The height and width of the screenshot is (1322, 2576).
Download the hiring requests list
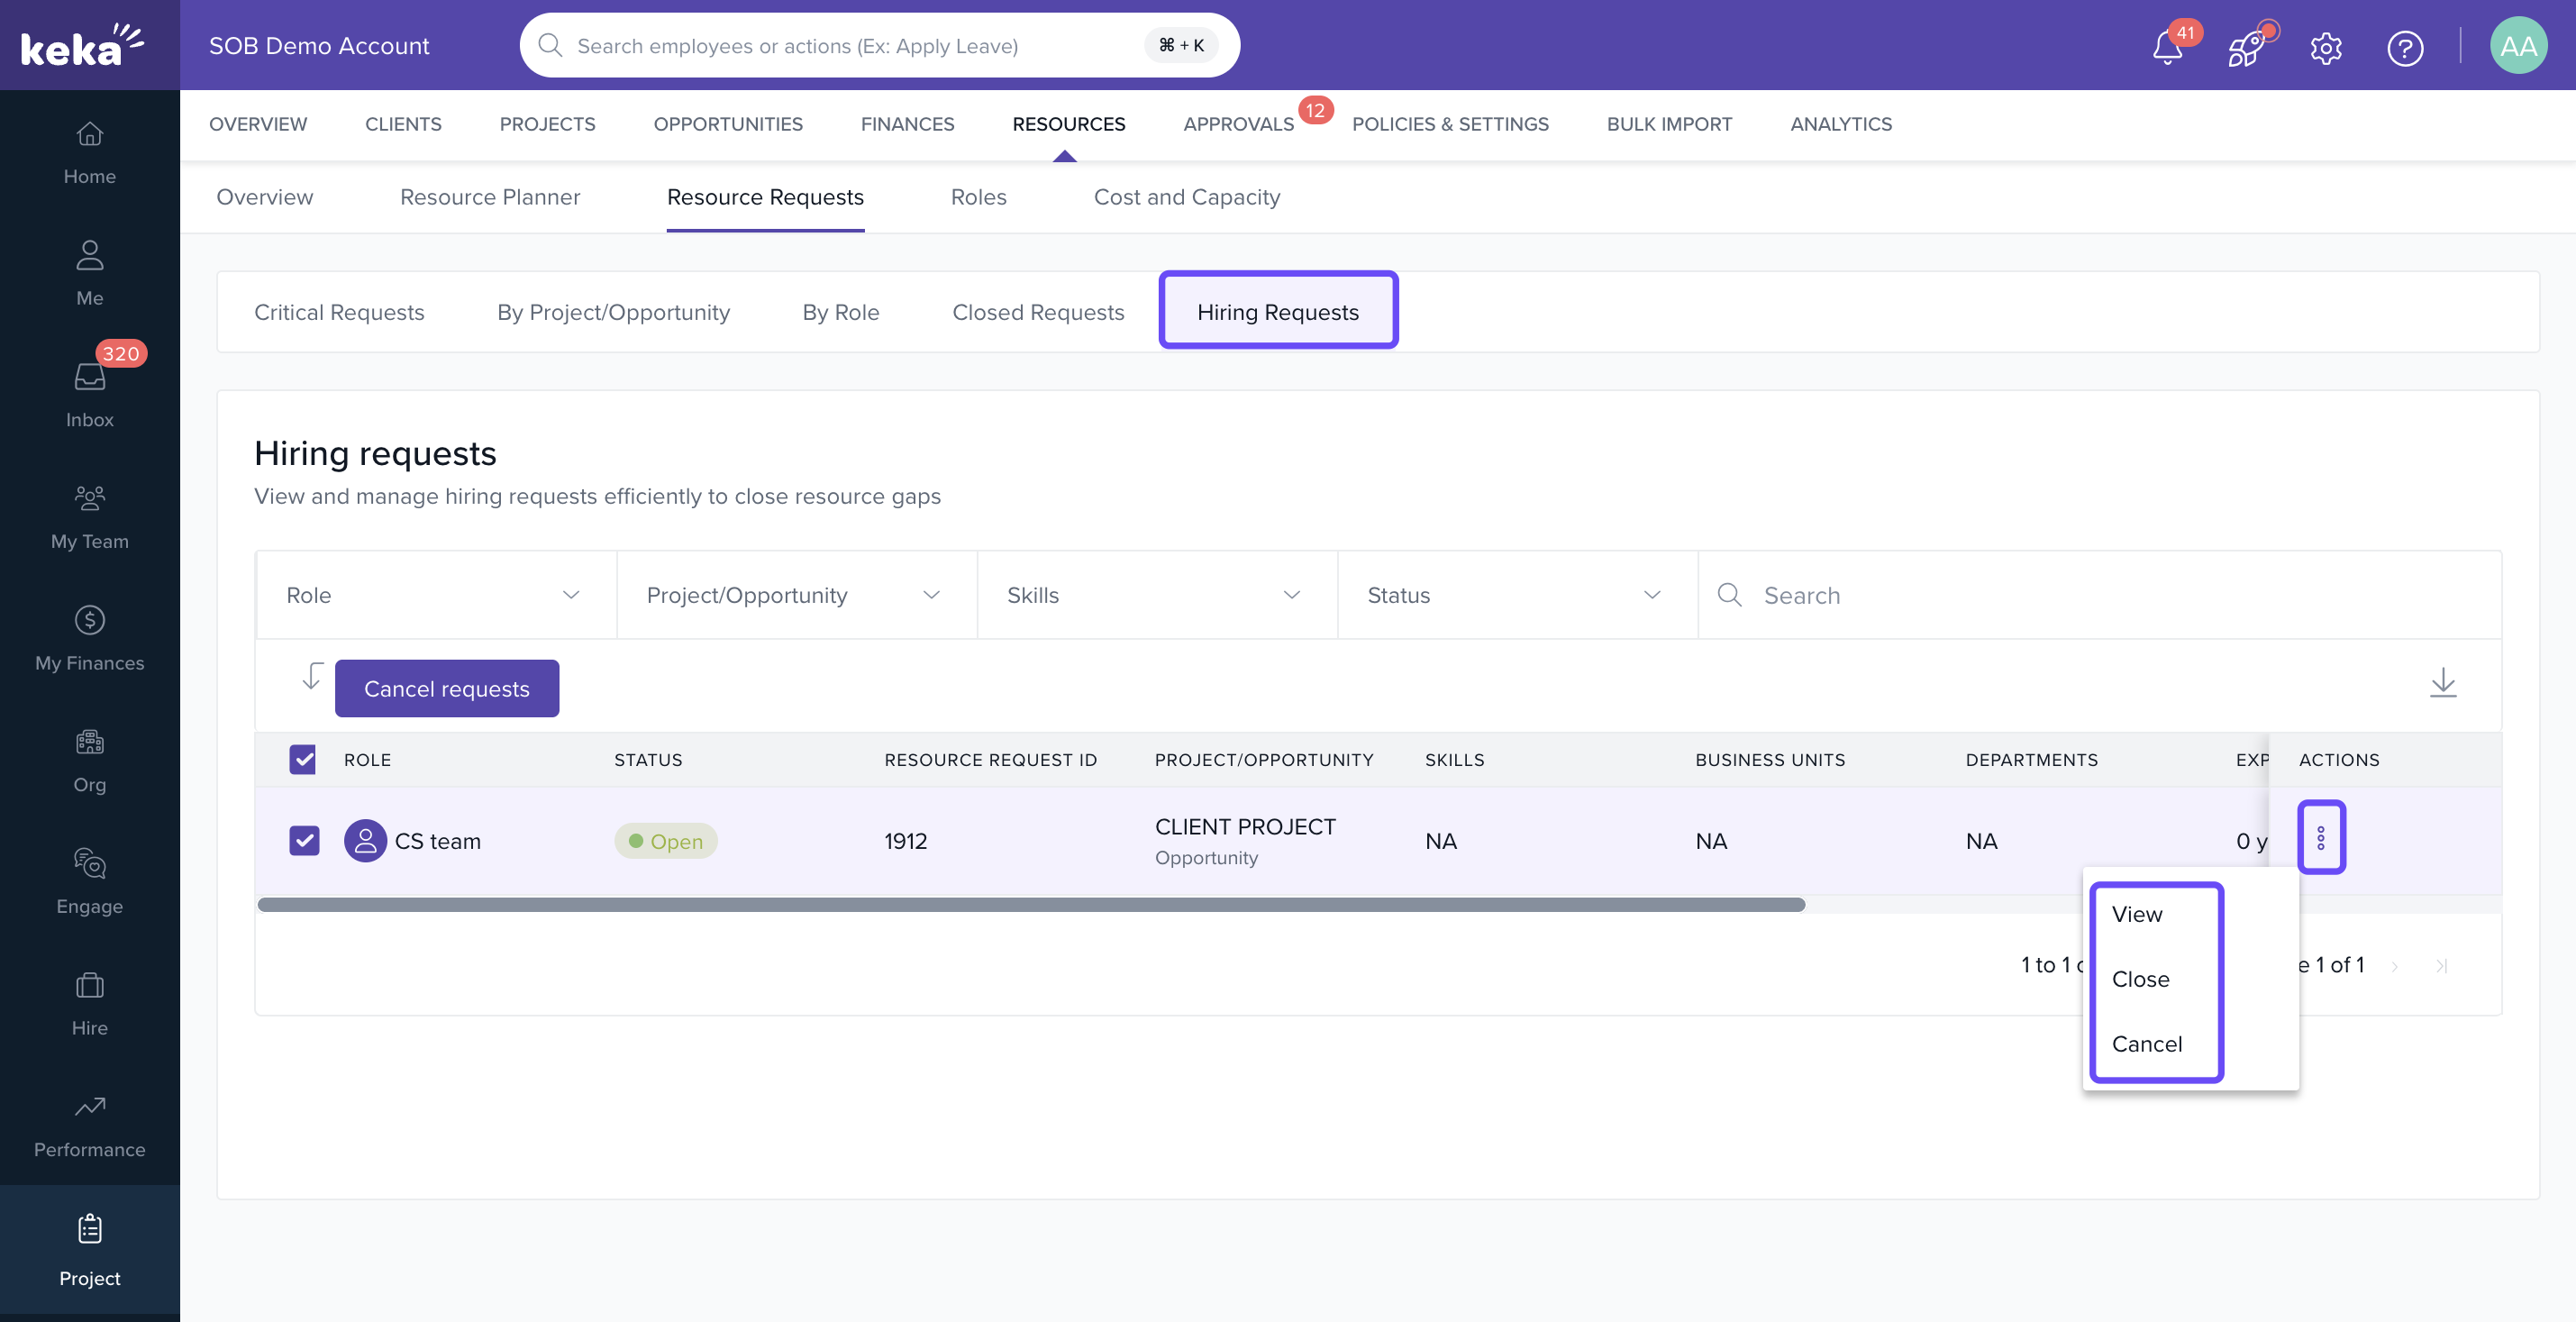point(2442,684)
